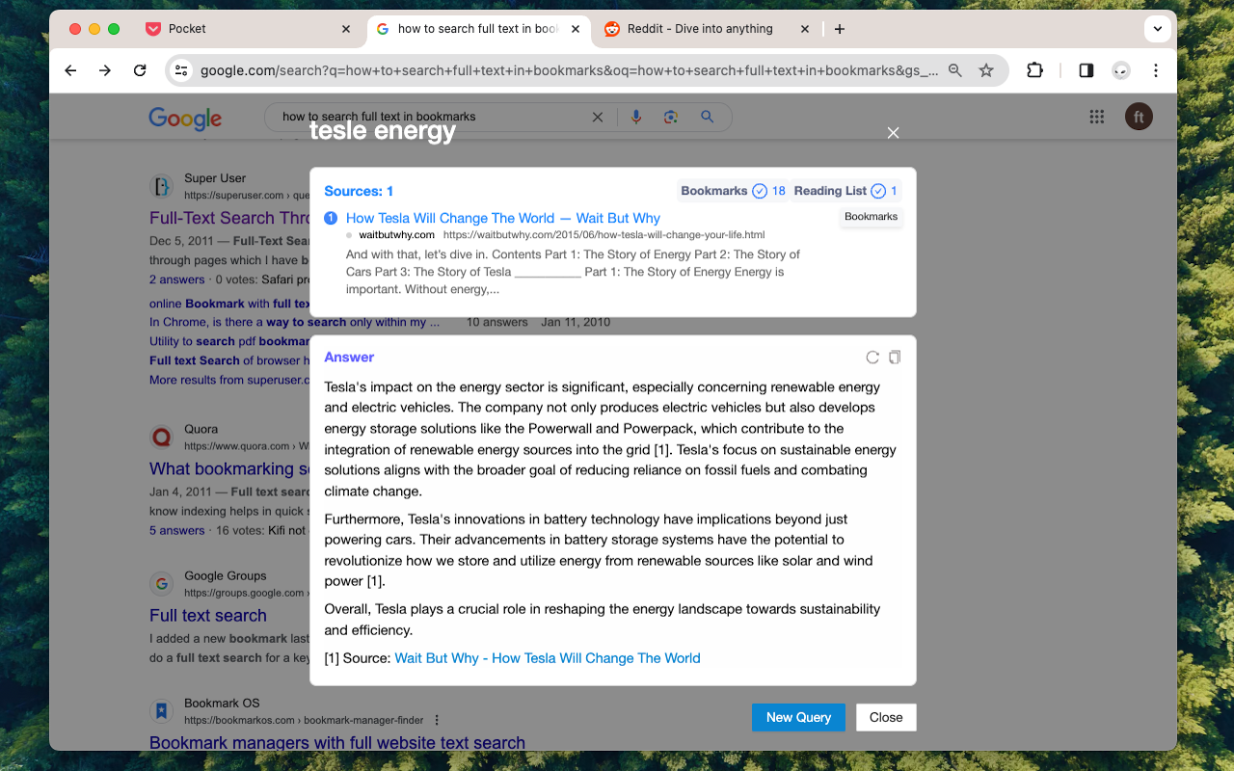The height and width of the screenshot is (771, 1234).
Task: Click the address bar URL
Action: pos(569,70)
